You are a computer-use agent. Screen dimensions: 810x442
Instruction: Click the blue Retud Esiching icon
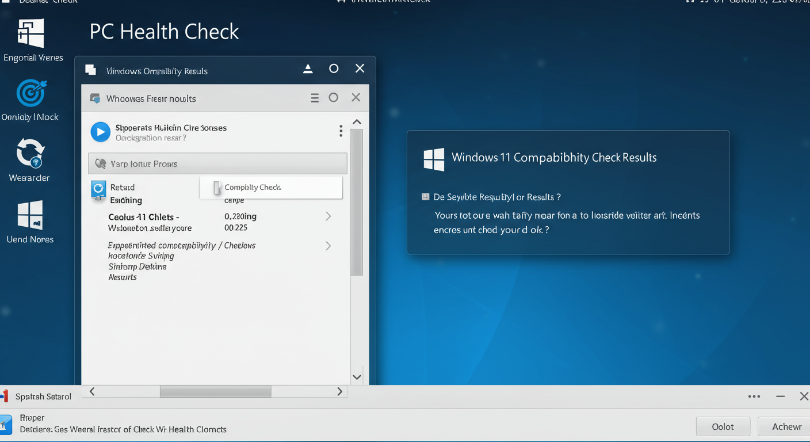click(98, 190)
